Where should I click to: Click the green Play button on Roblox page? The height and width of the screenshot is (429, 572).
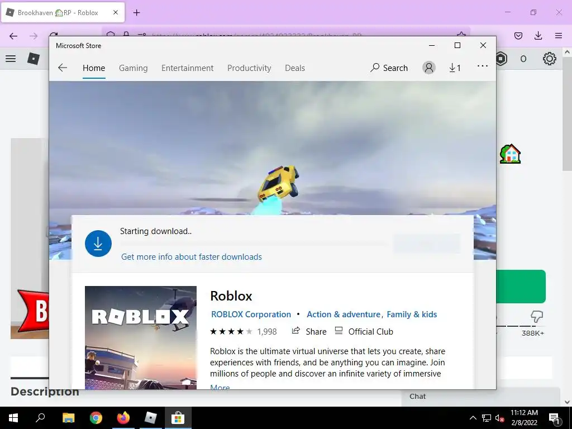coord(521,287)
